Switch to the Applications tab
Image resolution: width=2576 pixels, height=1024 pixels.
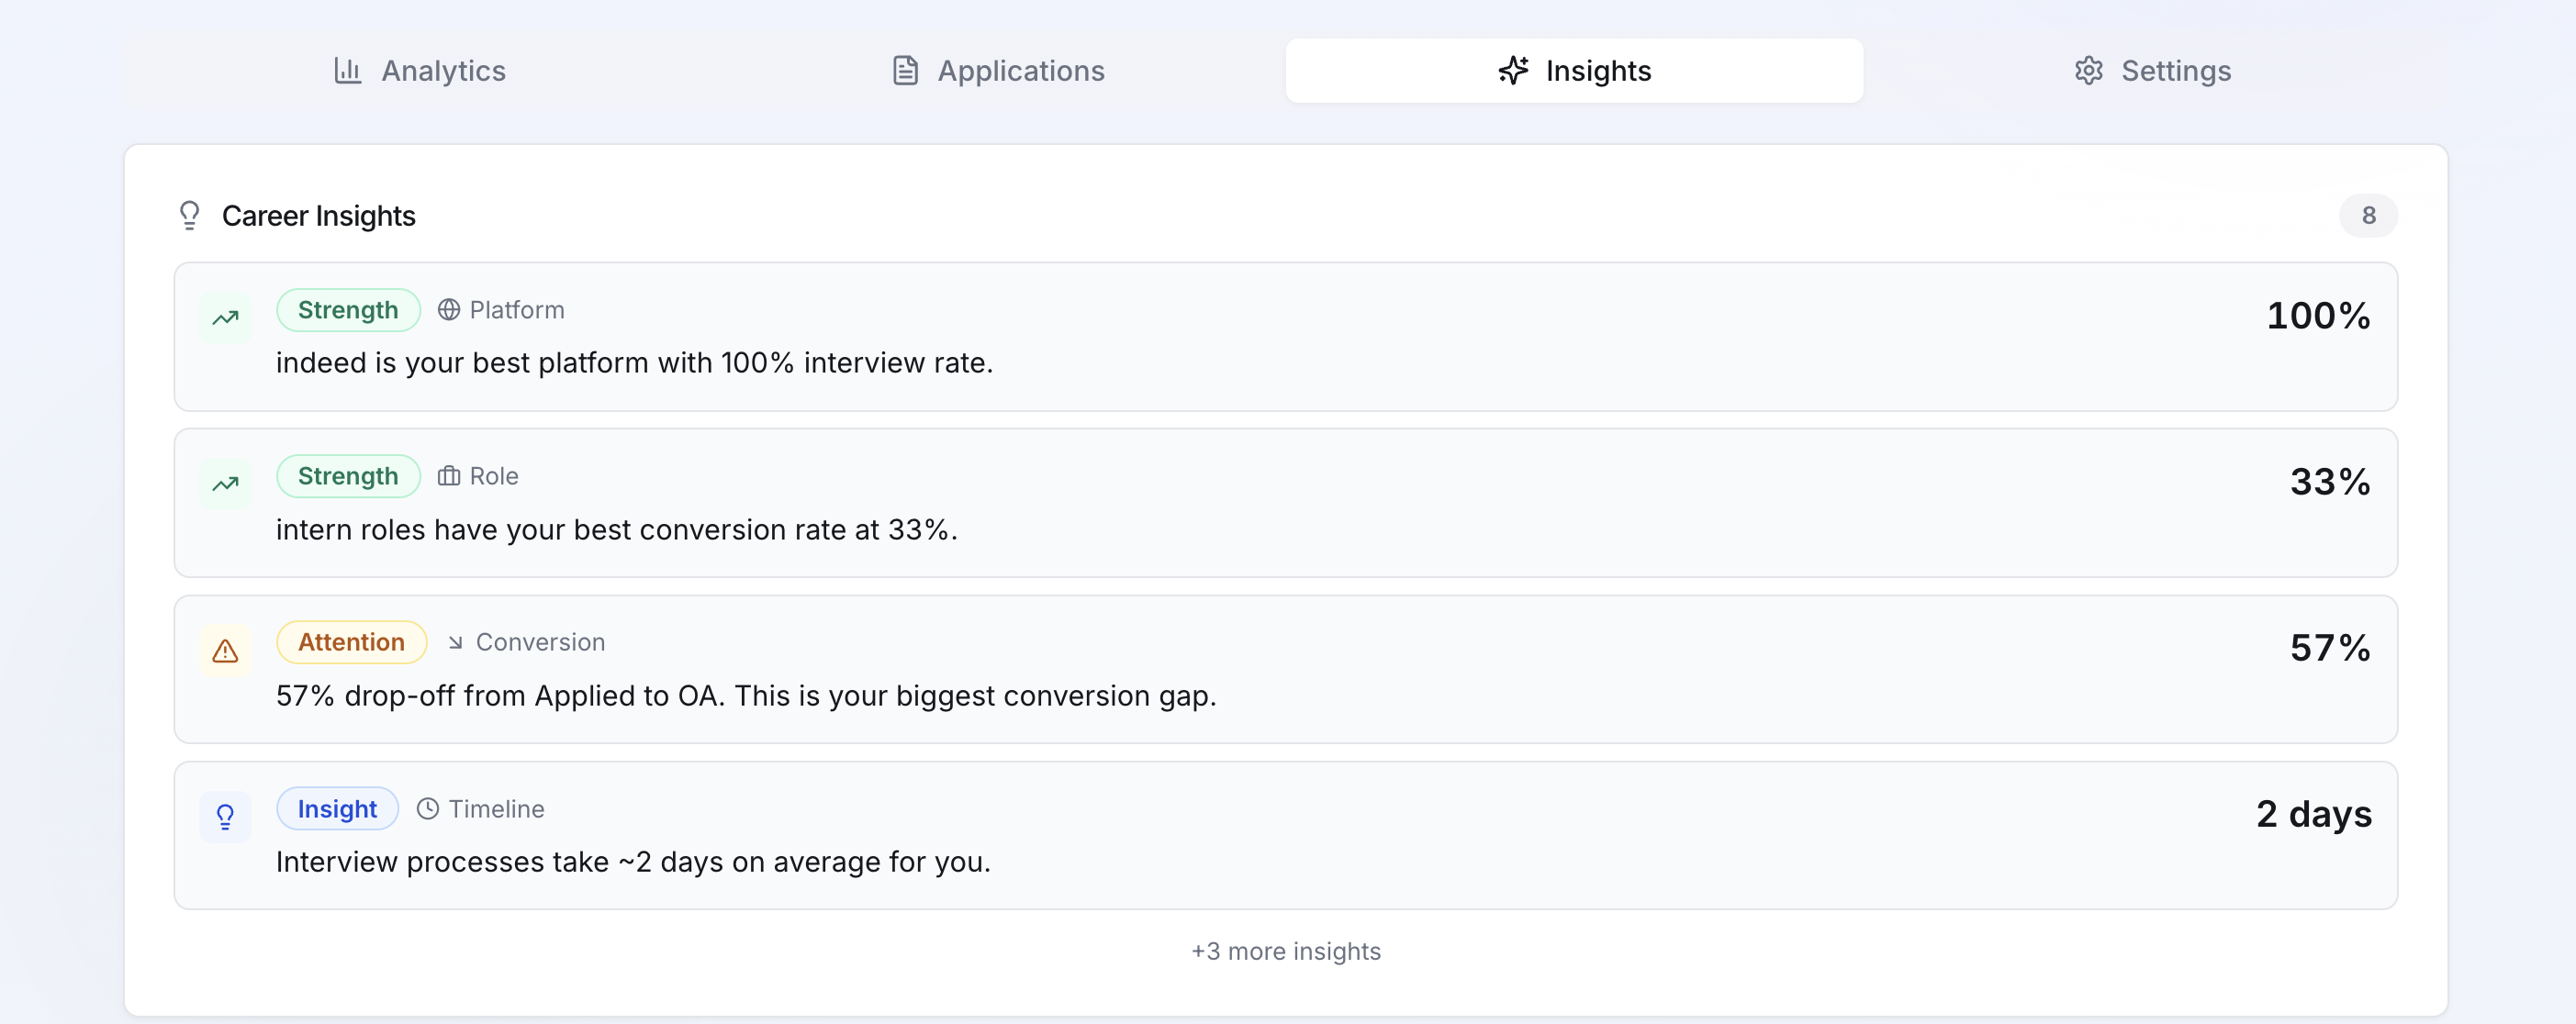tap(998, 71)
